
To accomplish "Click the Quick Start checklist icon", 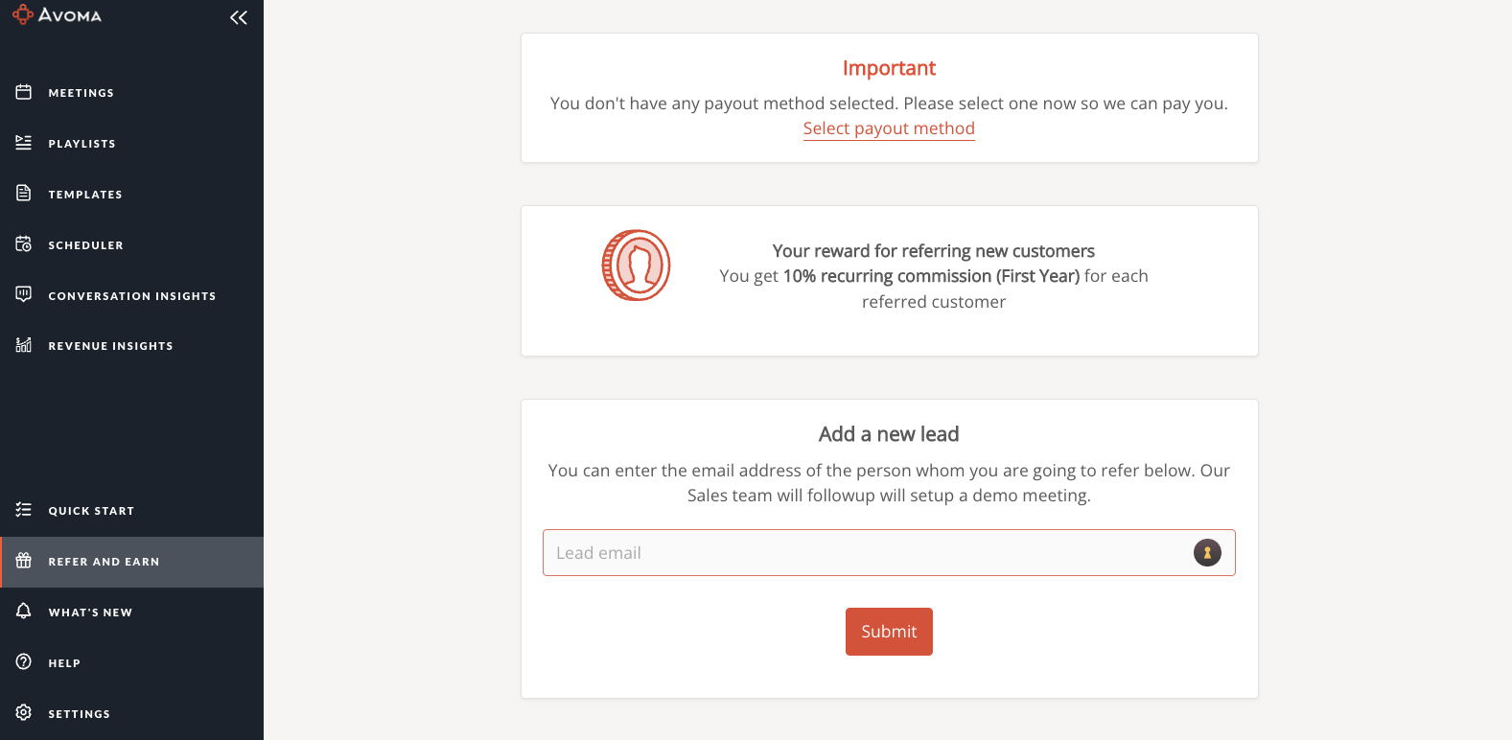I will pos(24,510).
